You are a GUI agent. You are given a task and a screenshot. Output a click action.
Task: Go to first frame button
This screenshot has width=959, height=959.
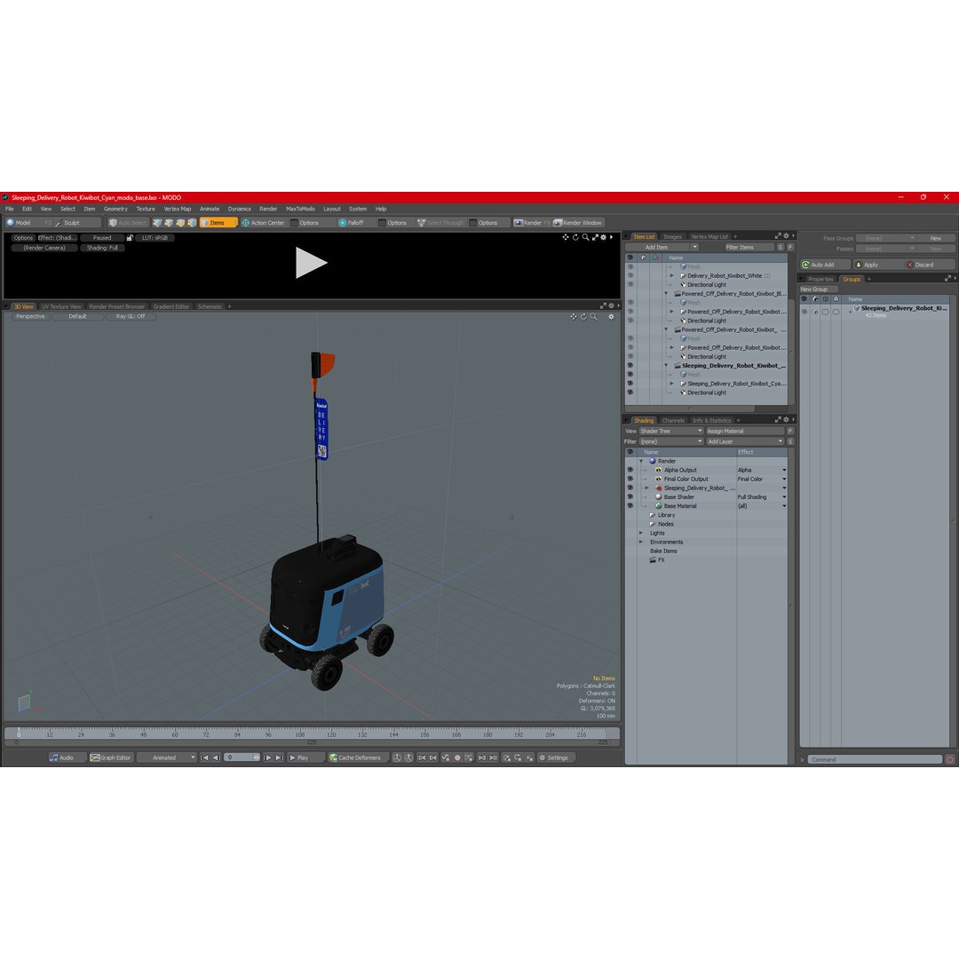tap(204, 757)
